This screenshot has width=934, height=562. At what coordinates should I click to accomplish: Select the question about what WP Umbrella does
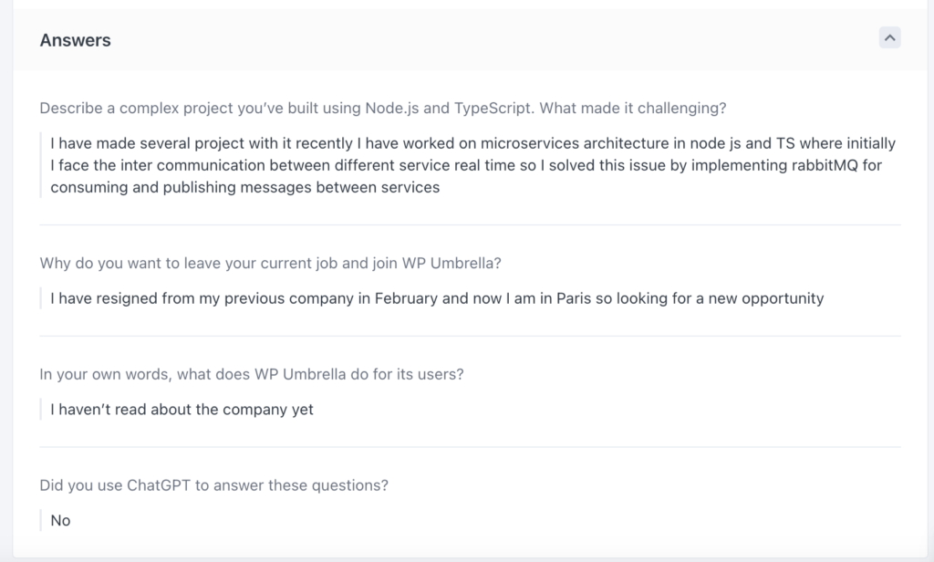252,374
